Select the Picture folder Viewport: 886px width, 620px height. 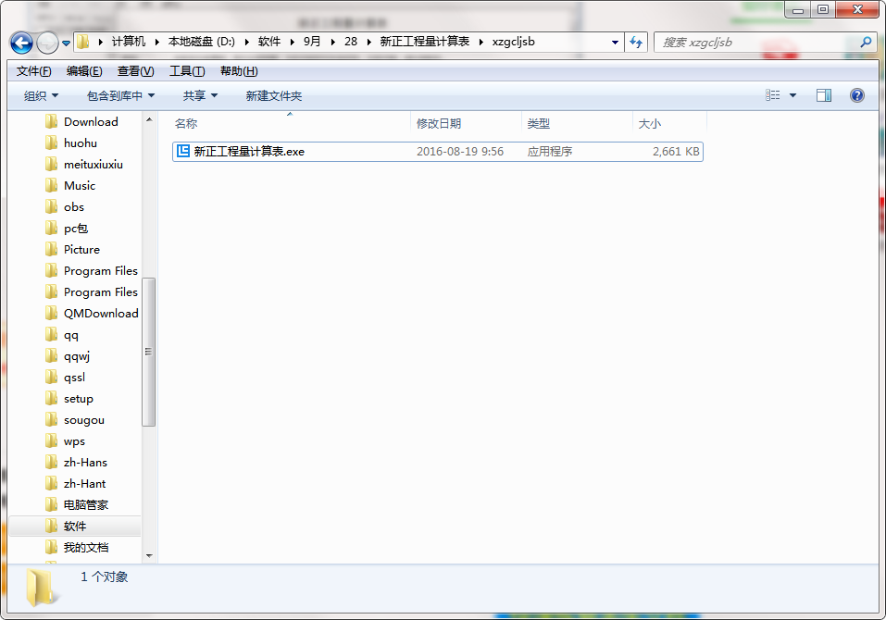(81, 250)
